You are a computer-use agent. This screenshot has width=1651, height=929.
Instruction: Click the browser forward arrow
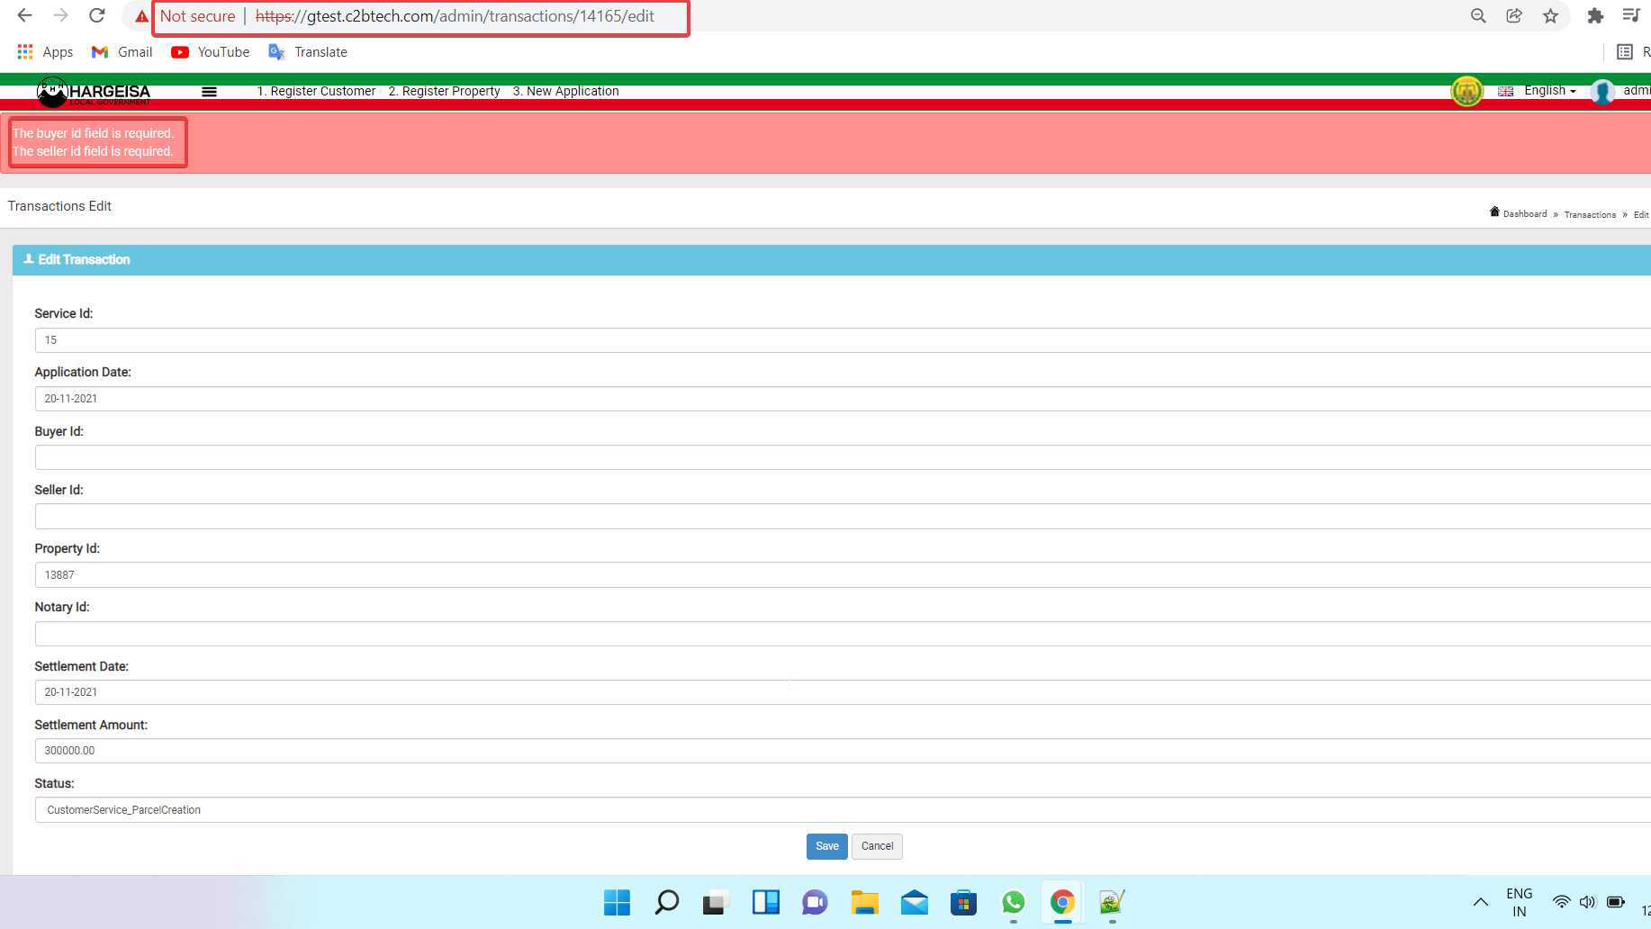[x=60, y=15]
